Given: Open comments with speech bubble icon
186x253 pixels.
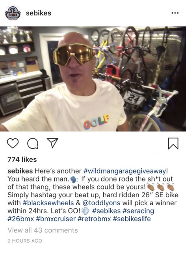Looking at the screenshot, I should [33, 143].
